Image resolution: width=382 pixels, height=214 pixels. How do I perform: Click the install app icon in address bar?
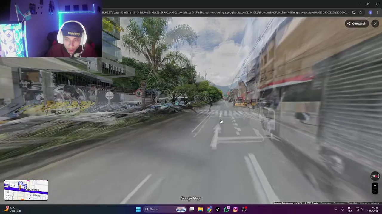354,12
